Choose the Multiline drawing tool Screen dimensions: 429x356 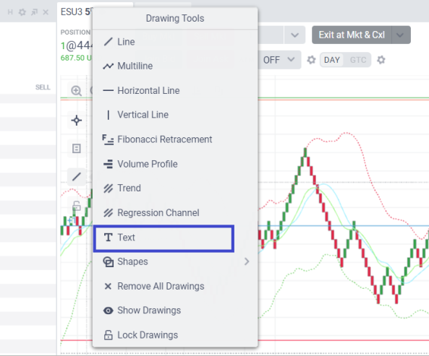pos(175,66)
